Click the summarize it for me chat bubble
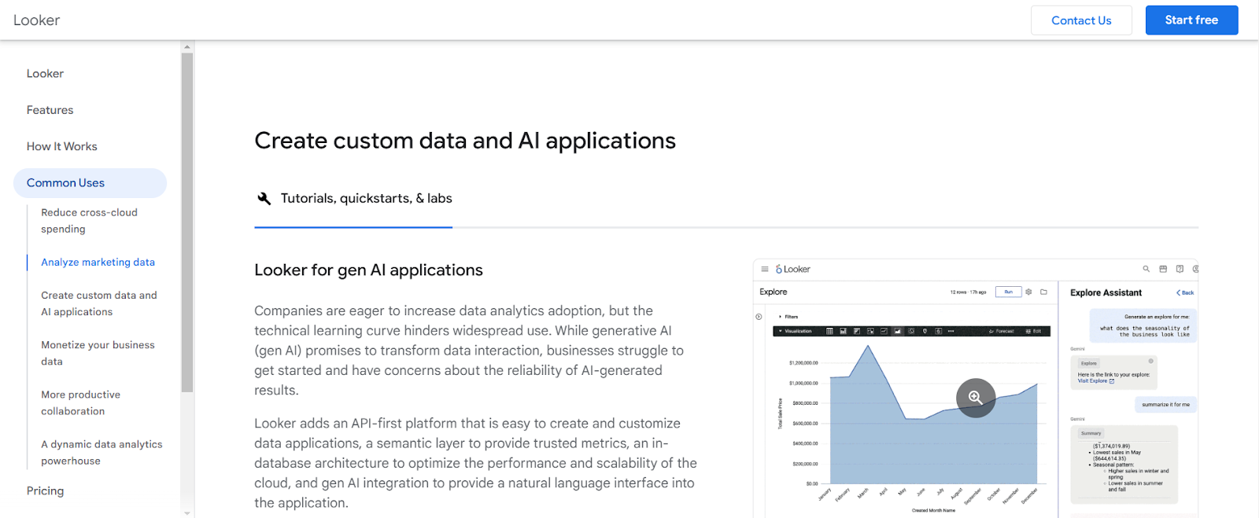Image resolution: width=1259 pixels, height=518 pixels. (1165, 405)
